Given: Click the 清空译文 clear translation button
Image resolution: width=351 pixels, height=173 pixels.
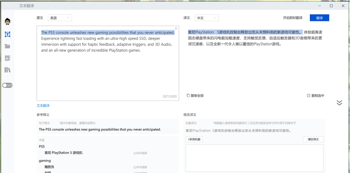Looking at the screenshot, I should pos(313,139).
